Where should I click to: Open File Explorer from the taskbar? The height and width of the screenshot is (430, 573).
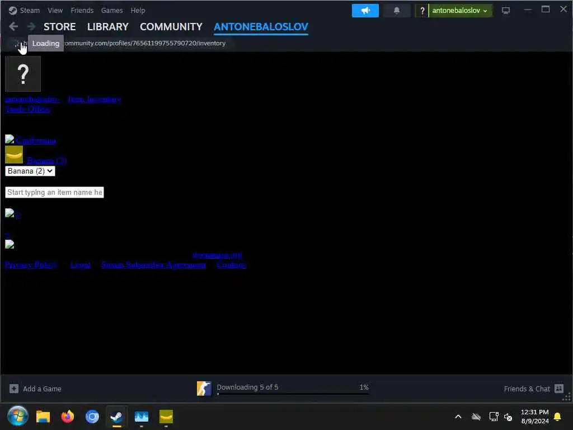point(43,417)
